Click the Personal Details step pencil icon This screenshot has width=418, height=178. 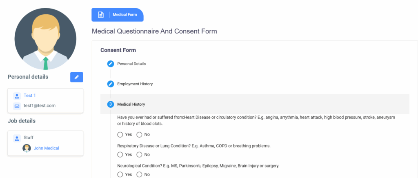click(110, 64)
